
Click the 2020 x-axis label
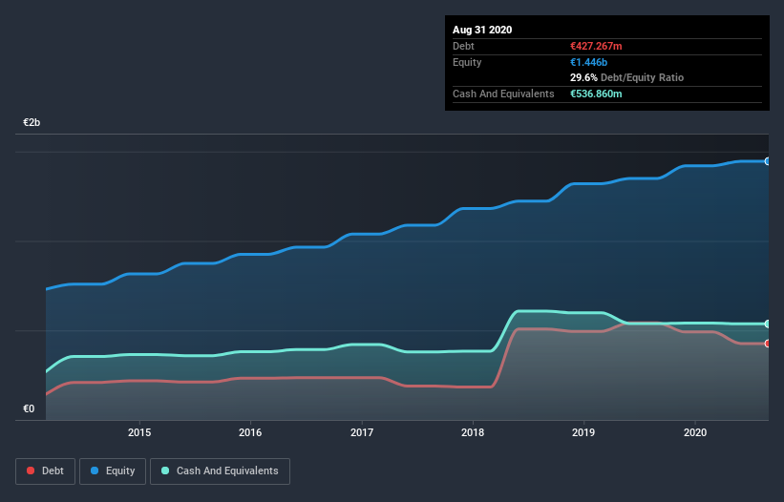tap(695, 432)
